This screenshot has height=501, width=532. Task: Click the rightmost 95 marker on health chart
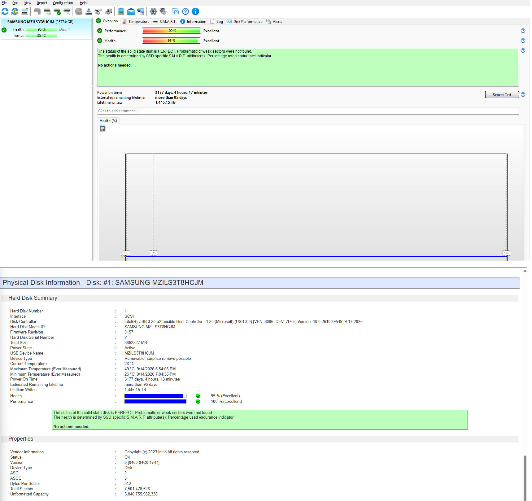506,253
